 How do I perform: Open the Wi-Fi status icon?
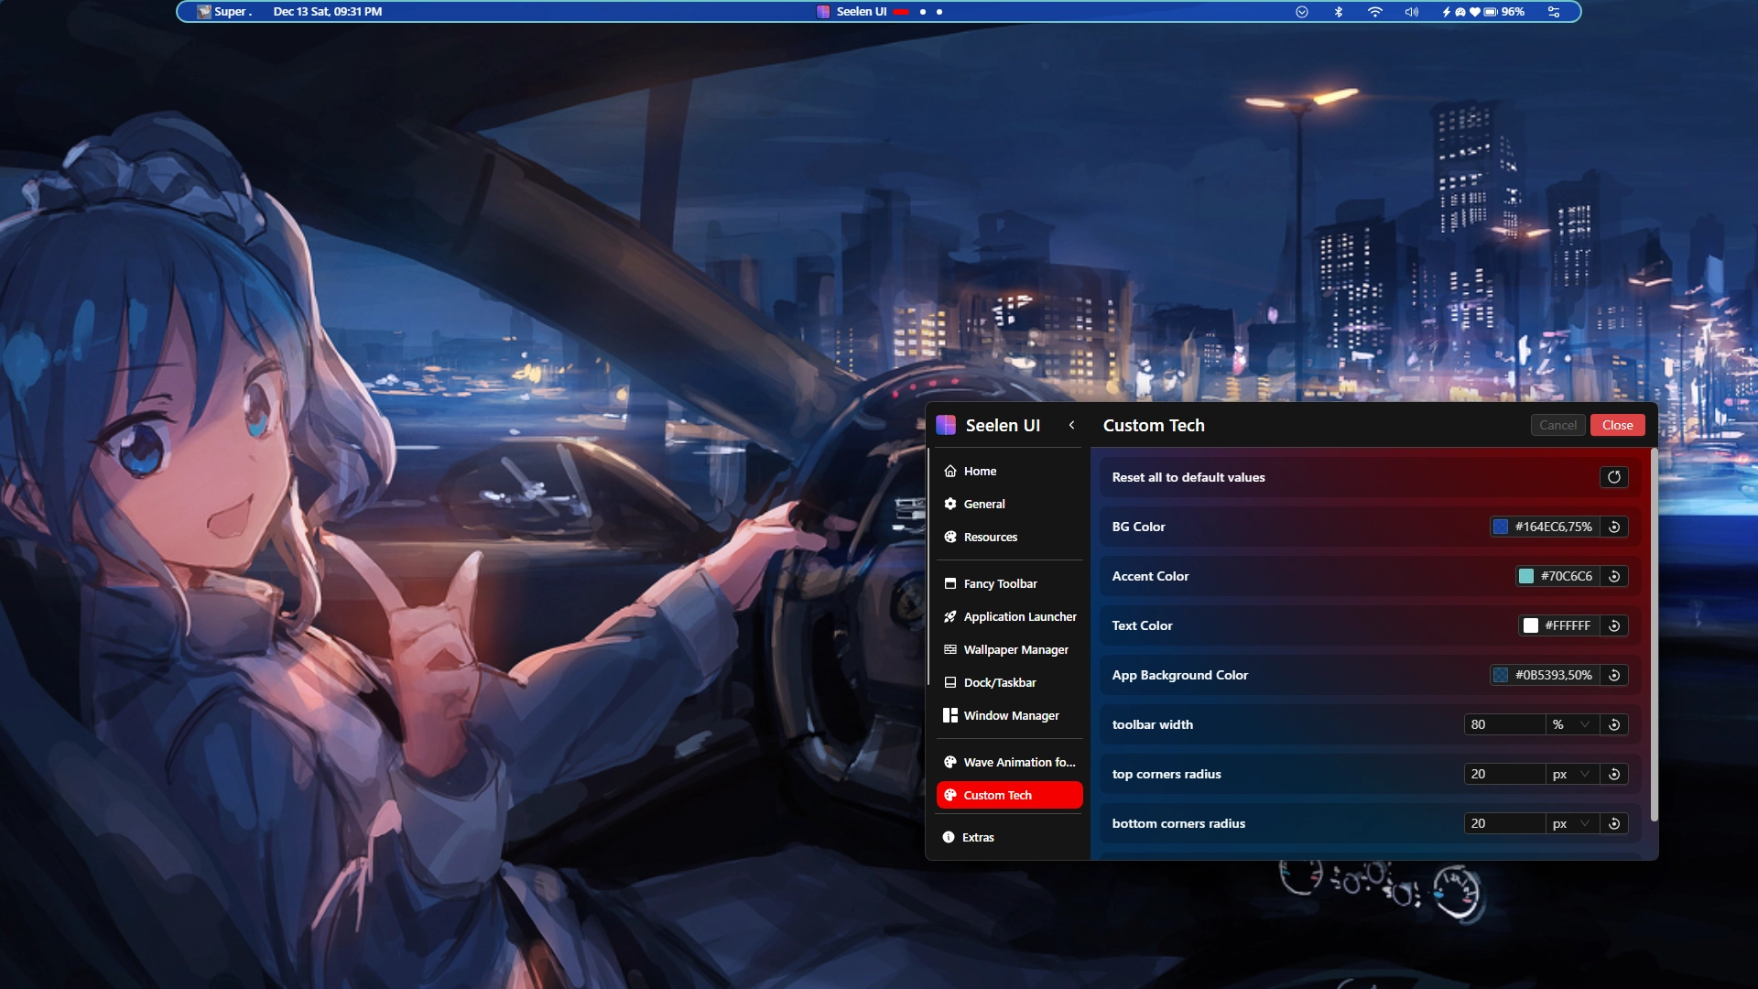pos(1374,12)
